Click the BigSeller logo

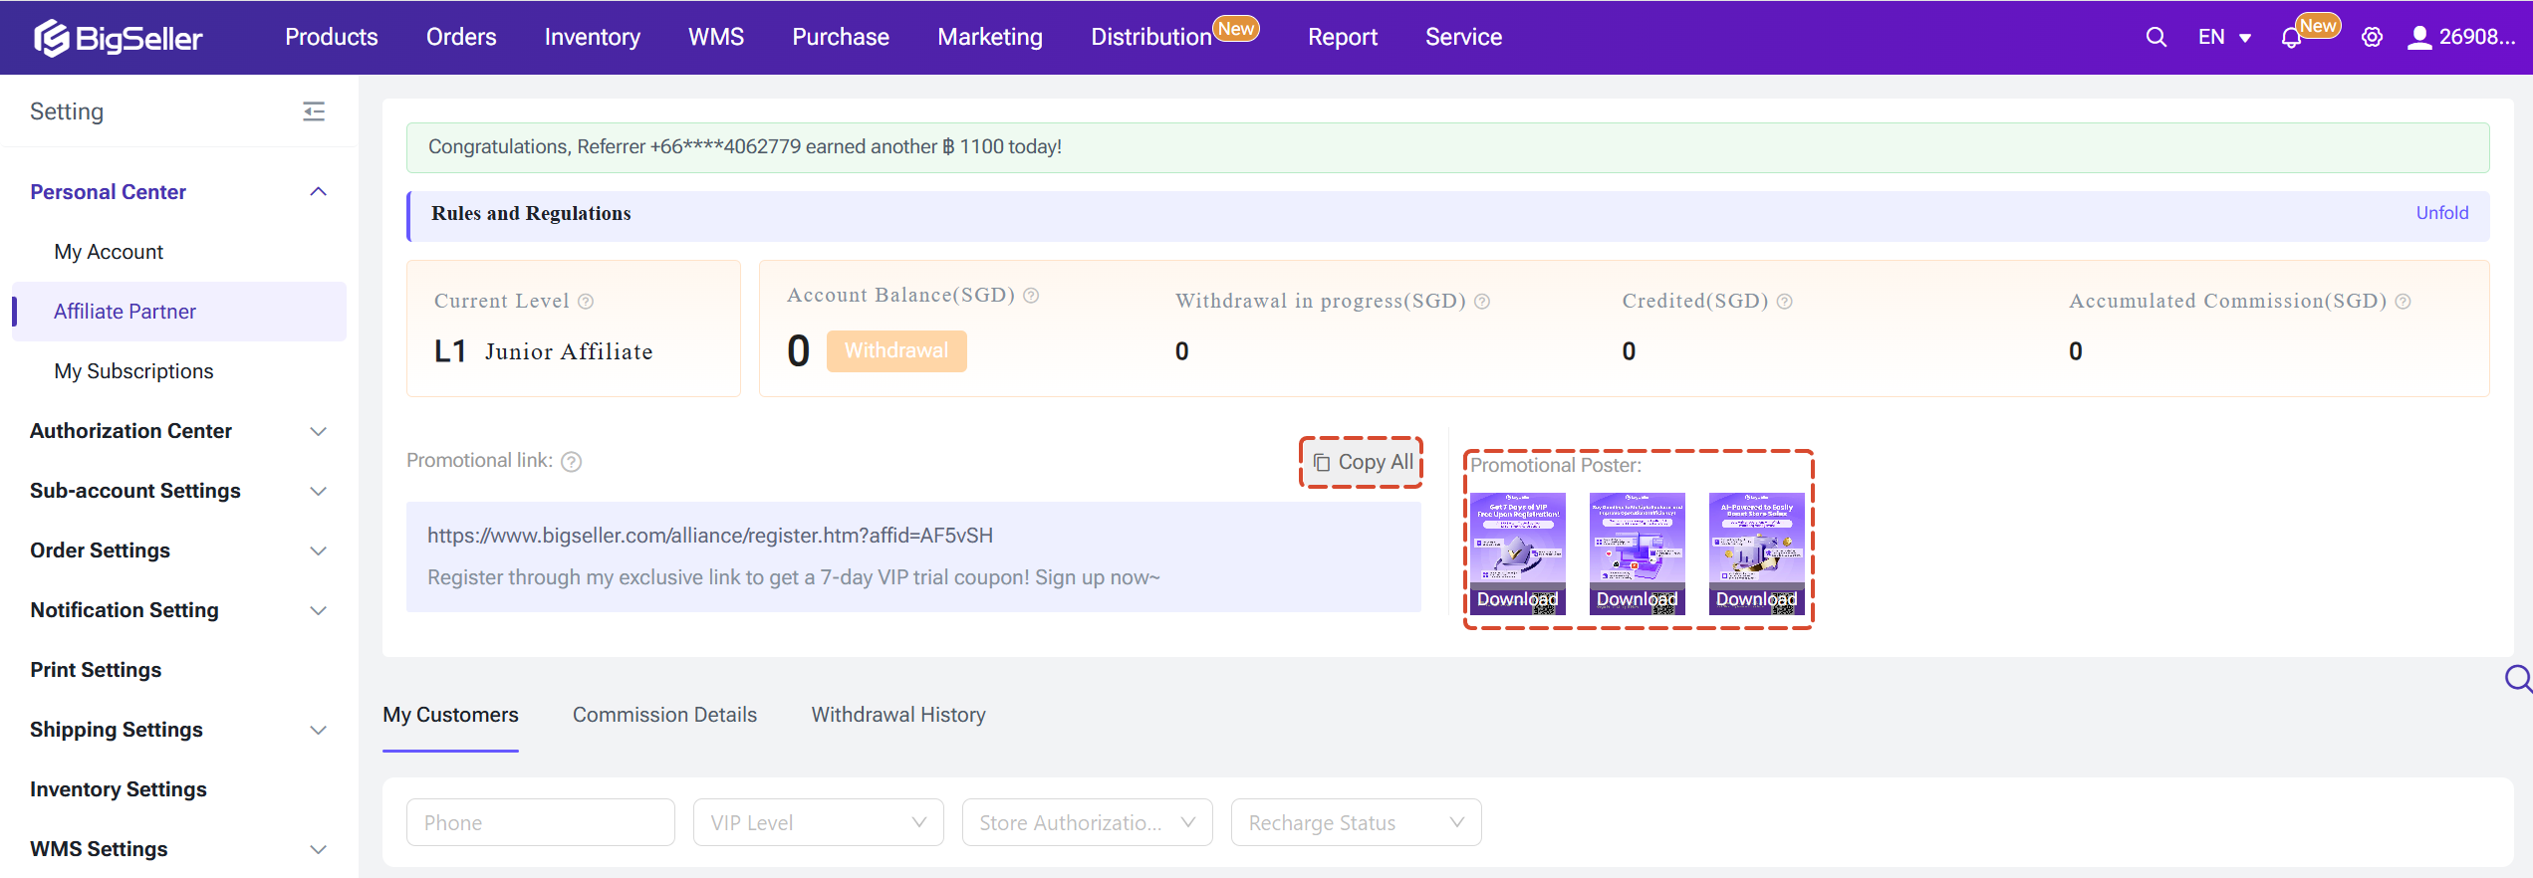coord(118,38)
